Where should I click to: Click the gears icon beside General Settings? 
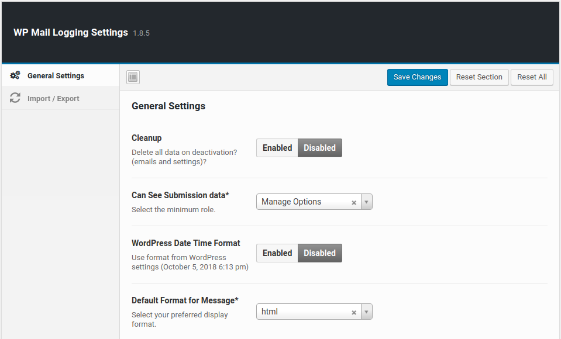(15, 75)
